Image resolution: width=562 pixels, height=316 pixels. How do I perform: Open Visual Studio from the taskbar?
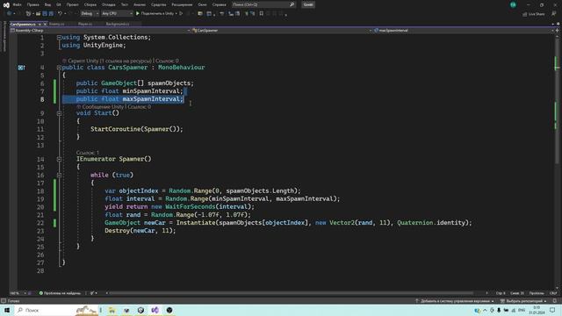click(x=155, y=310)
